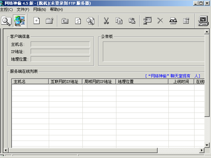Click the vertical scrollbar down arrow

pos(207,145)
